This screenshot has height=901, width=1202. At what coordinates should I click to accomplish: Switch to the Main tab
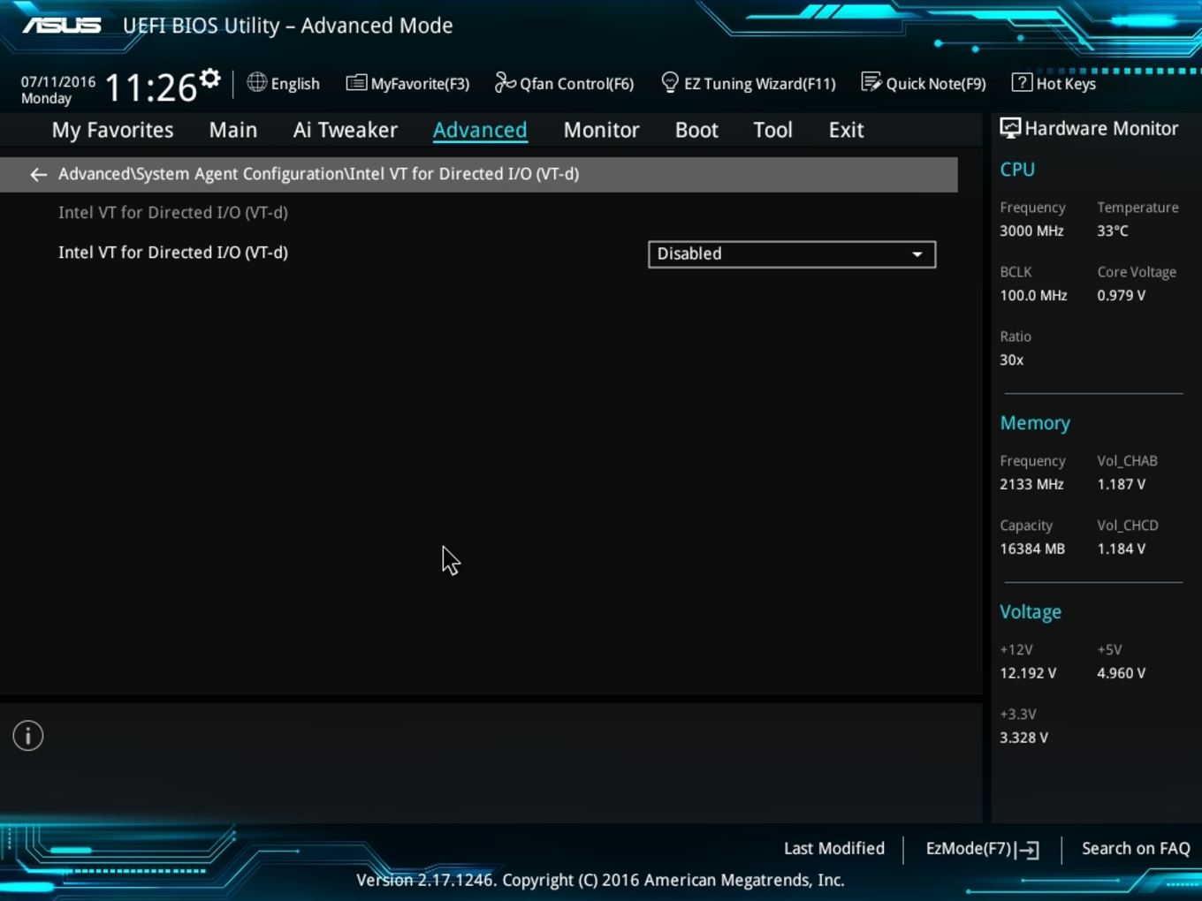[233, 130]
